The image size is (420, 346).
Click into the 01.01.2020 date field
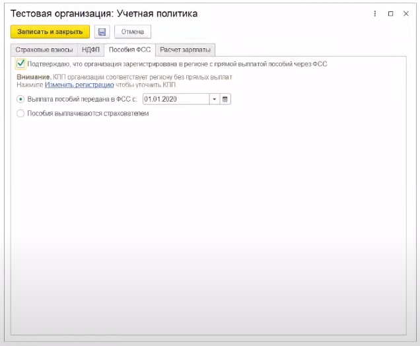pos(175,99)
